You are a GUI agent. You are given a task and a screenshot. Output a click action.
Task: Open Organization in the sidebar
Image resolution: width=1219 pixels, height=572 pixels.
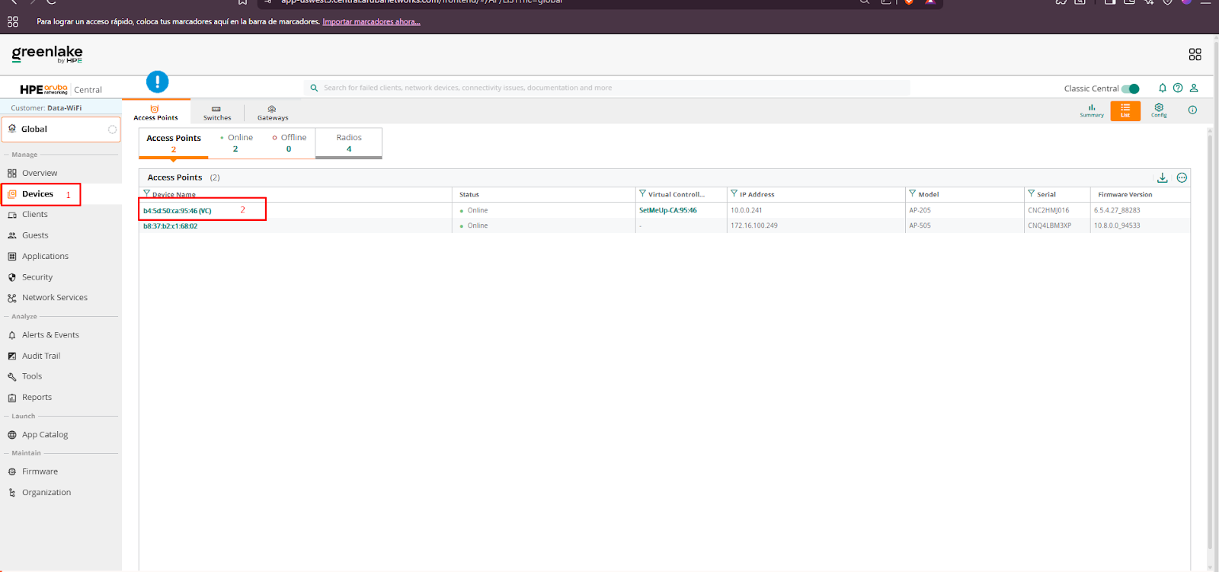46,493
